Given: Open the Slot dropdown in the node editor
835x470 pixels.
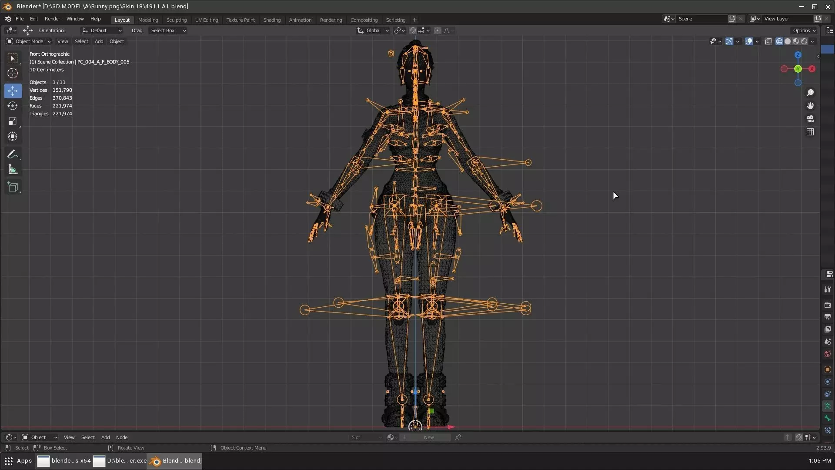Looking at the screenshot, I should 366,437.
